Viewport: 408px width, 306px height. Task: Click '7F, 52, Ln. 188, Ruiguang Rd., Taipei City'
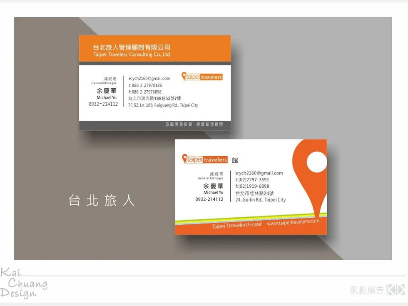(163, 105)
